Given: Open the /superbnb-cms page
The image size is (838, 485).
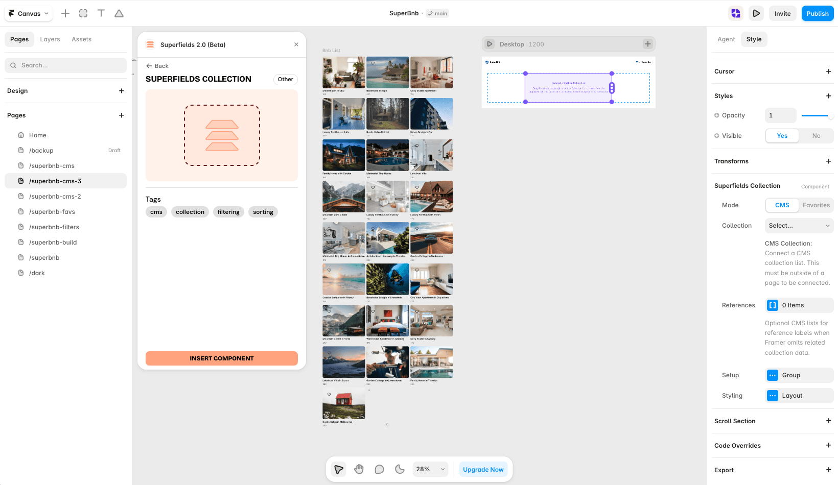Looking at the screenshot, I should 66,166.
